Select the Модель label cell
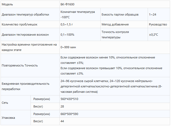The width and height of the screenshot is (172, 126). coord(7,5)
